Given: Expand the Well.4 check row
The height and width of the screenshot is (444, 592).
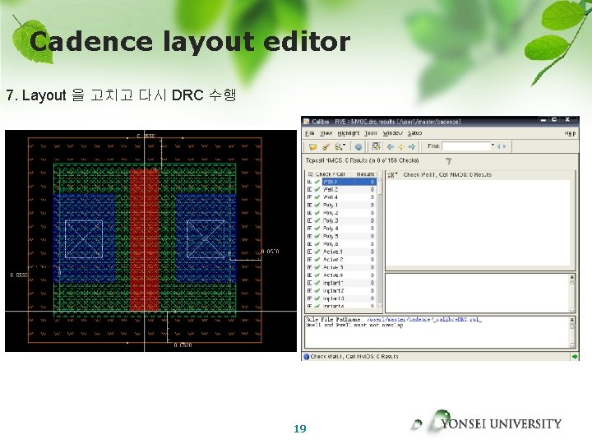Looking at the screenshot, I should click(310, 197).
